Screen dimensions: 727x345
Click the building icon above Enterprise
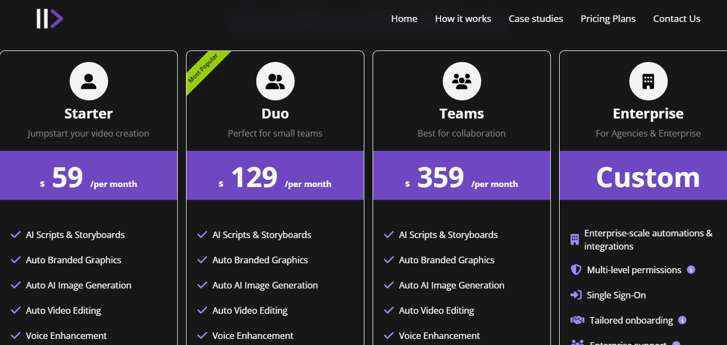648,80
